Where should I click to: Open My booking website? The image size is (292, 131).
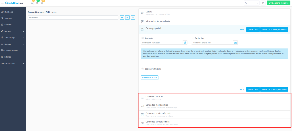[x=278, y=3]
